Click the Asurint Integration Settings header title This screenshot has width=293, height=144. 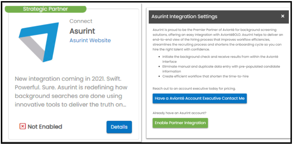[184, 17]
